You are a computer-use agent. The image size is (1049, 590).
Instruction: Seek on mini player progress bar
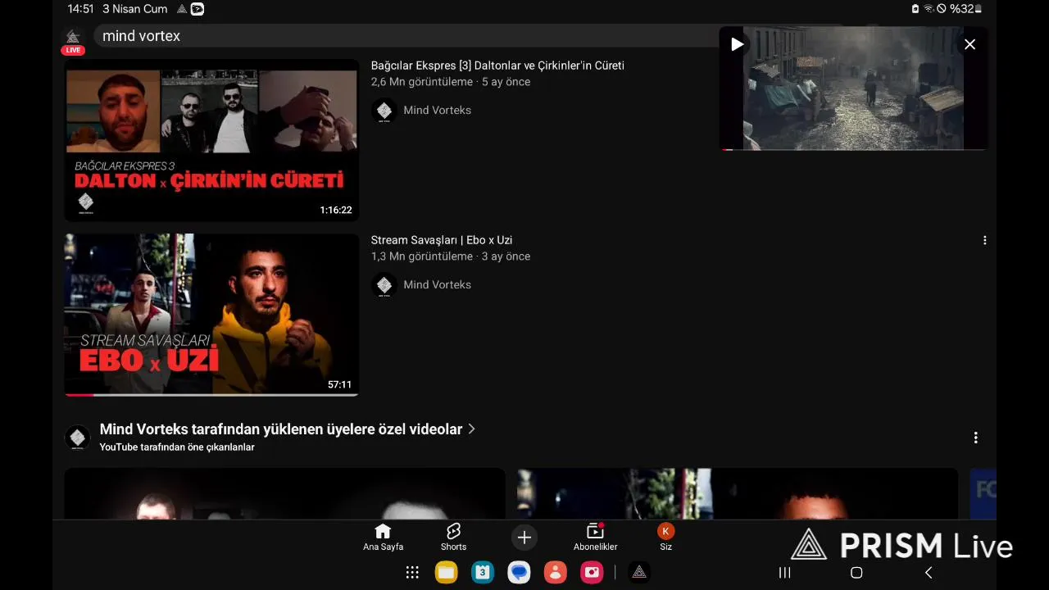coord(853,150)
